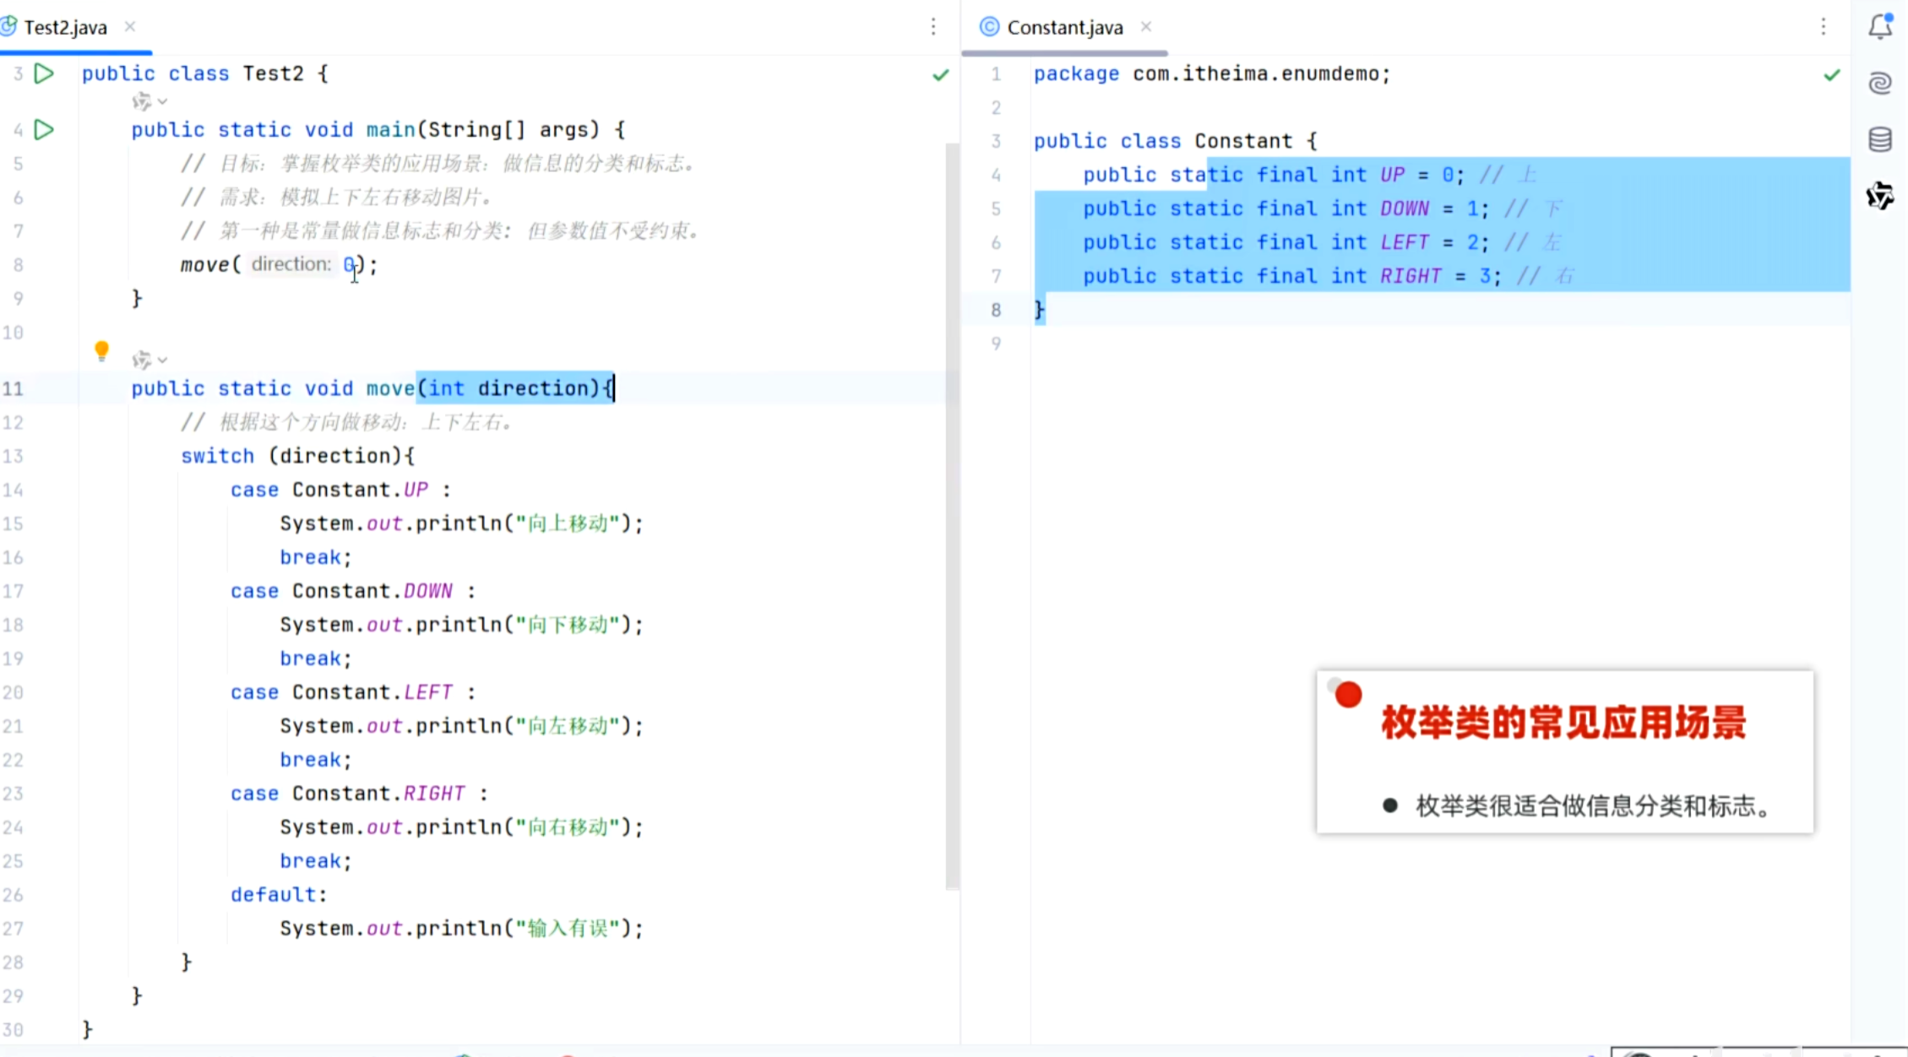Click the LEFT = 2 constant declaration
Image resolution: width=1908 pixels, height=1057 pixels.
[x=1286, y=242]
